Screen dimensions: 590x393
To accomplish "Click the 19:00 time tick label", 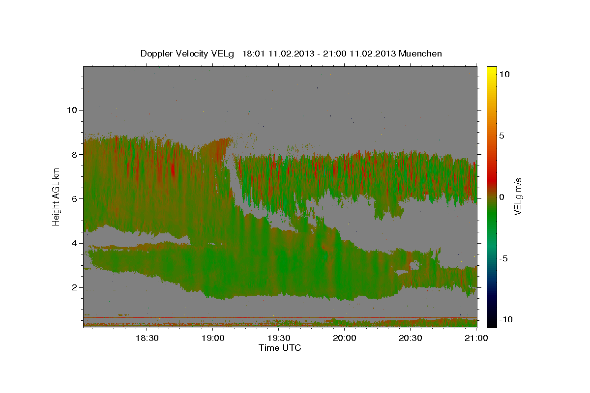I will [x=212, y=338].
